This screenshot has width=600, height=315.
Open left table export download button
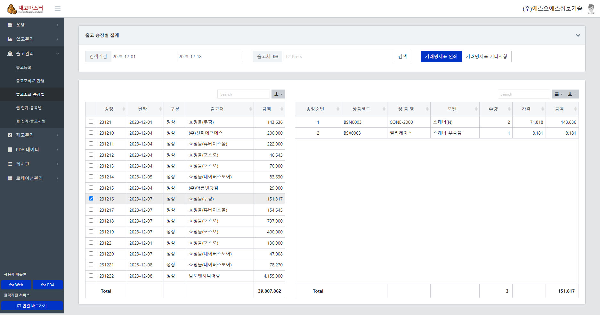(278, 94)
